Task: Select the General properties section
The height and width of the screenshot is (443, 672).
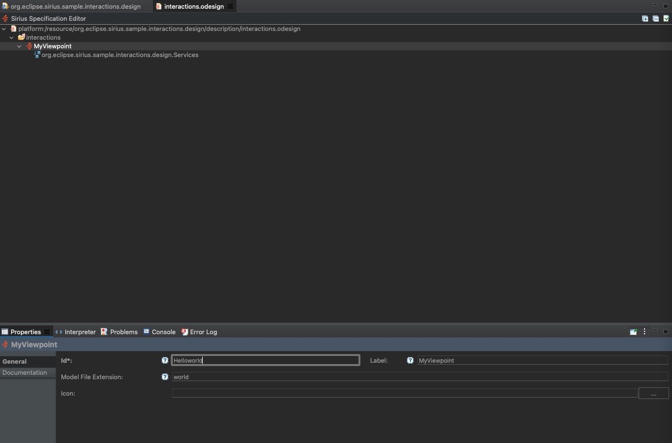Action: point(28,361)
